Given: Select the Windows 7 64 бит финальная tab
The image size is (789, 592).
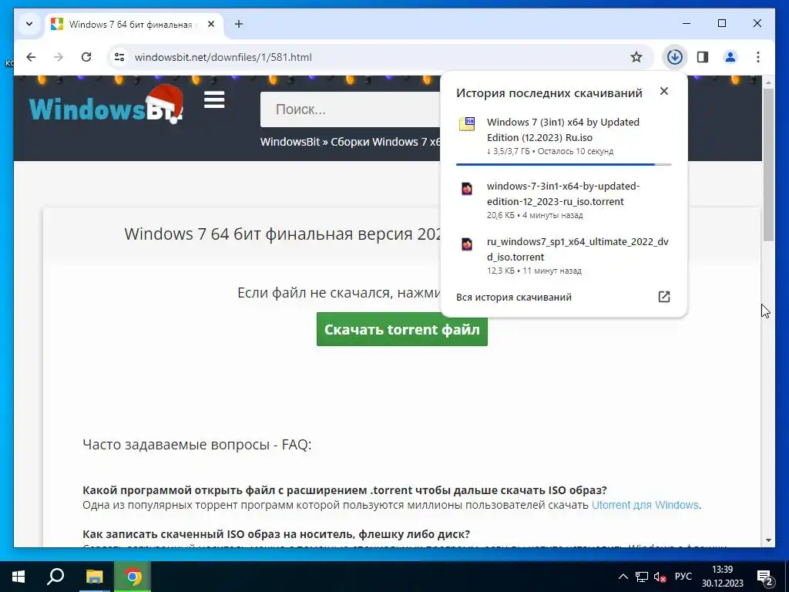Looking at the screenshot, I should click(134, 24).
